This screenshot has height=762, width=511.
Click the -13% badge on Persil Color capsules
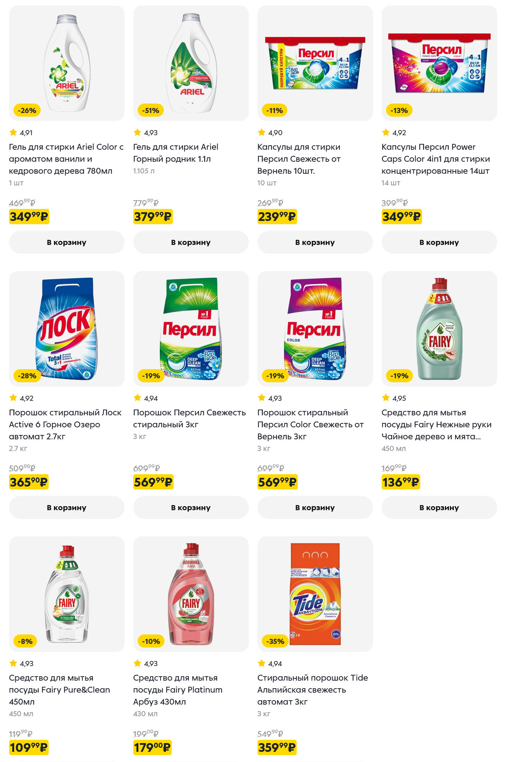click(399, 110)
